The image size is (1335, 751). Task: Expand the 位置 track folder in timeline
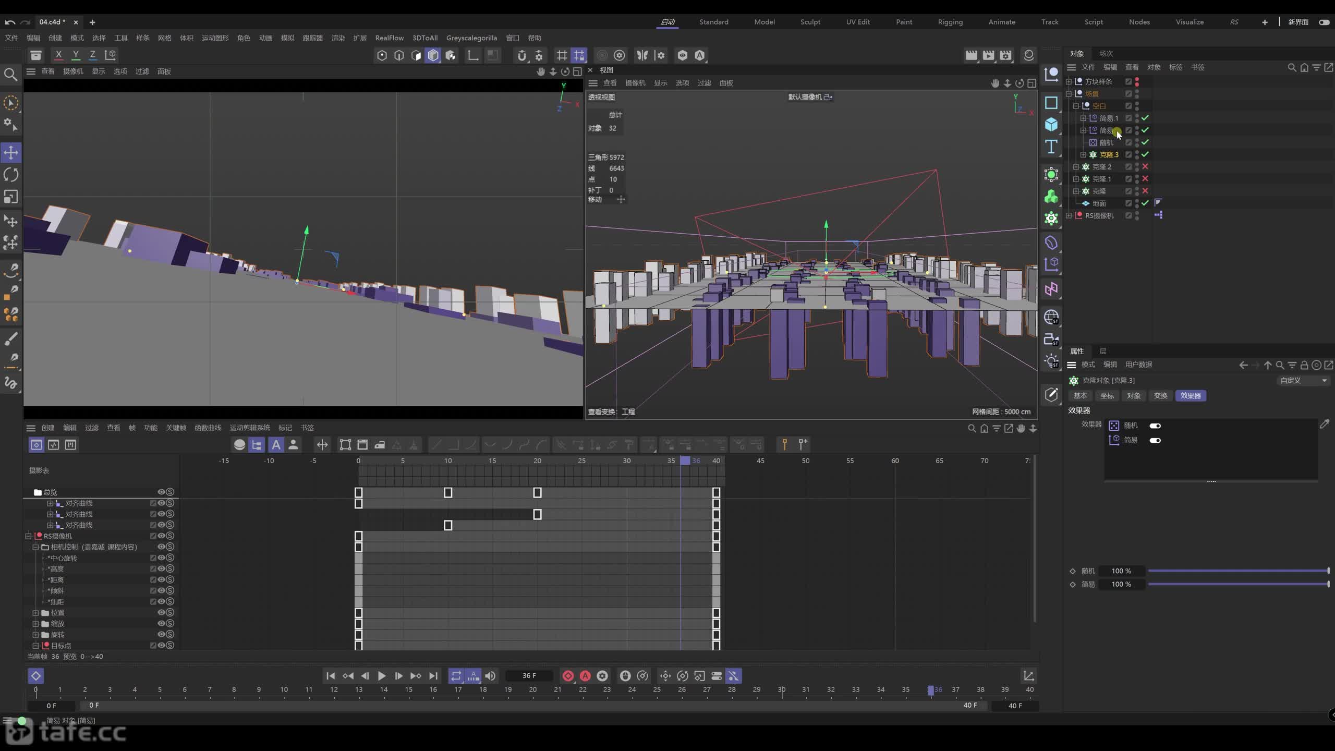point(35,613)
